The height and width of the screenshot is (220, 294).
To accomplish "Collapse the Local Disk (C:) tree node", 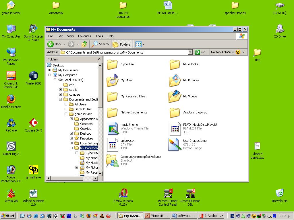I will (x=55, y=80).
